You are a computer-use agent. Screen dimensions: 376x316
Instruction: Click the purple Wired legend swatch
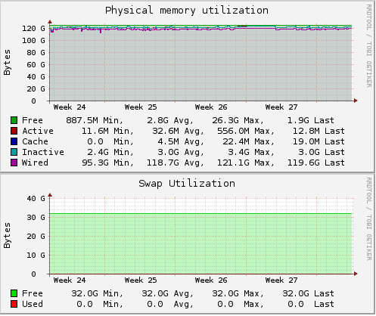(14, 163)
